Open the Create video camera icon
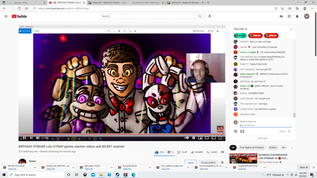The width and height of the screenshot is (317, 178). click(x=281, y=16)
